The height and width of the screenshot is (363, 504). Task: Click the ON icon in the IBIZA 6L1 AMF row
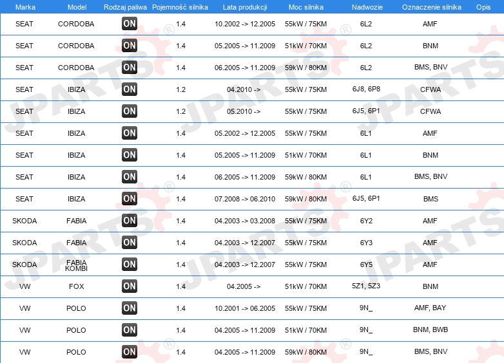[130, 133]
